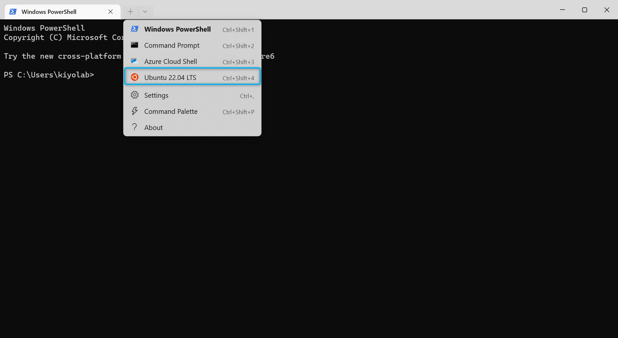Screen dimensions: 618x338
Task: Open a Command Prompt profile
Action: (x=192, y=45)
